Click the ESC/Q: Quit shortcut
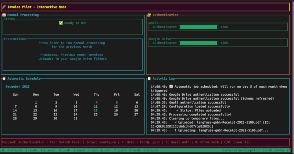 150,142
